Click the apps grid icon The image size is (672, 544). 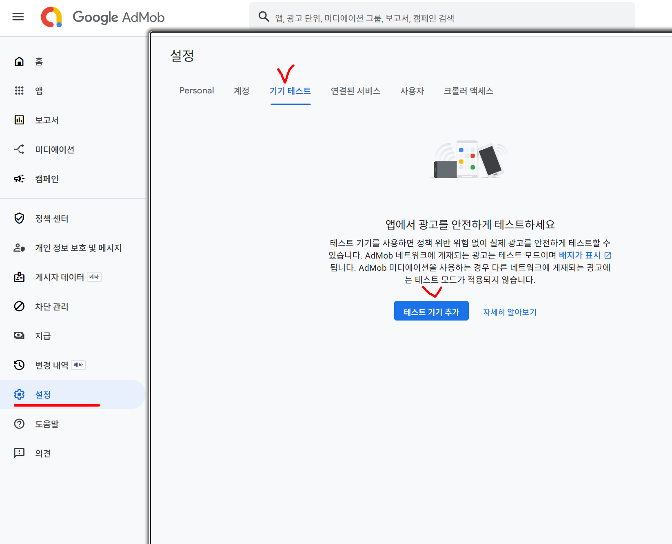[x=19, y=91]
